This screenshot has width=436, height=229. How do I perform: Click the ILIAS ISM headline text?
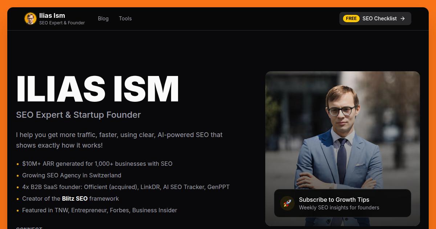[x=97, y=88]
